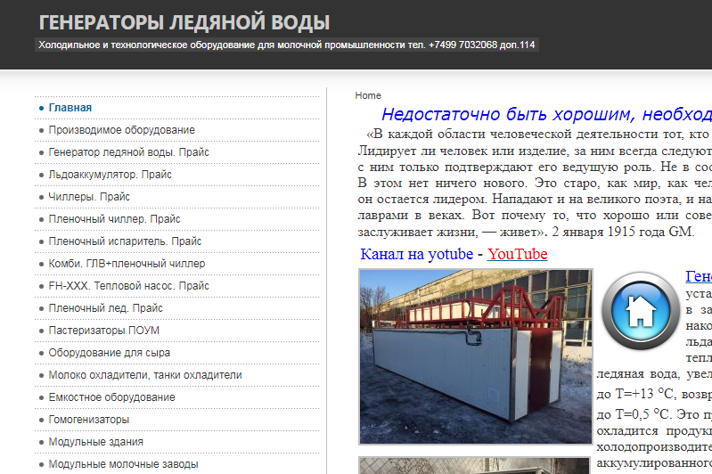
Task: Open the Главная menu item
Action: (x=70, y=108)
